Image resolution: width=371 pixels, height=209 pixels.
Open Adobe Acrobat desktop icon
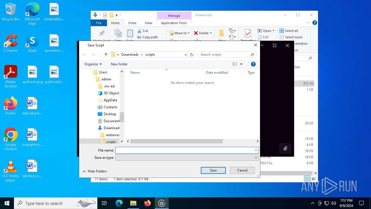pyautogui.click(x=11, y=76)
